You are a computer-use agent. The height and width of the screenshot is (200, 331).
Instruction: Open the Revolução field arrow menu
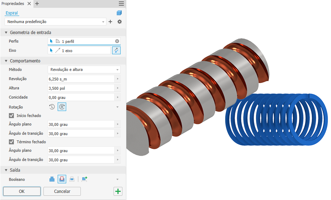click(x=117, y=79)
